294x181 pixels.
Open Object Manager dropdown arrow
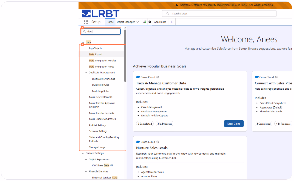coord(138,22)
